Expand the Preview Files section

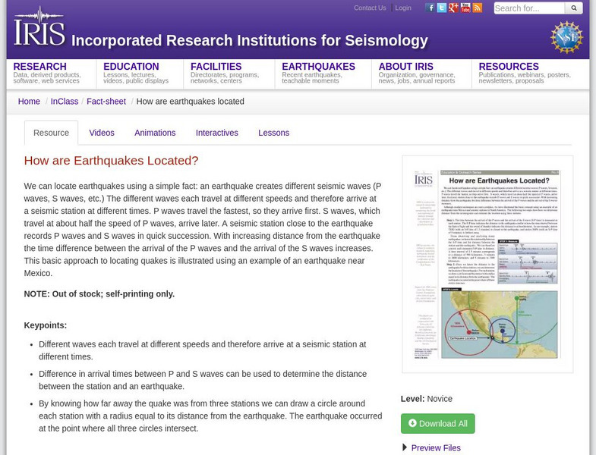(435, 447)
